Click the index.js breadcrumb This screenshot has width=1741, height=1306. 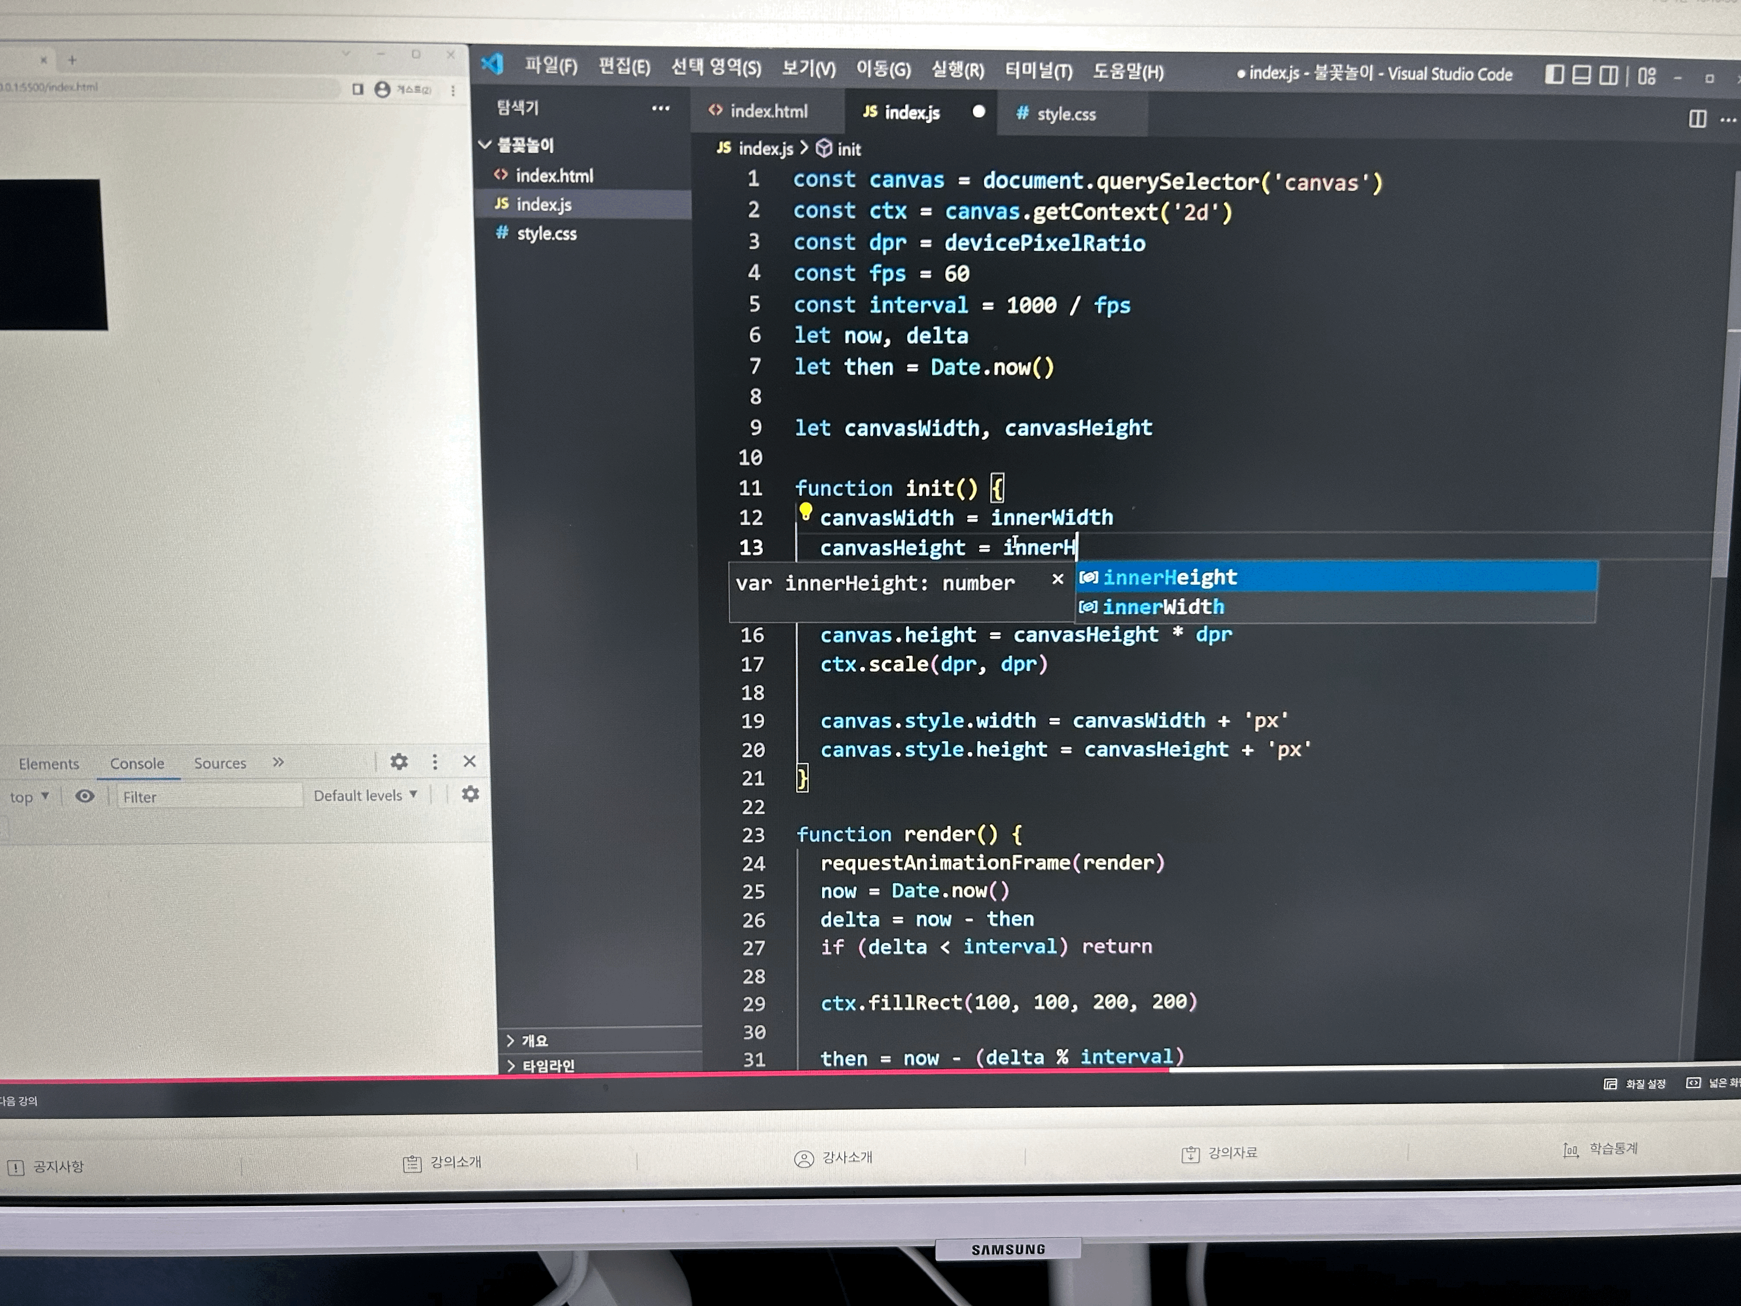pos(755,148)
